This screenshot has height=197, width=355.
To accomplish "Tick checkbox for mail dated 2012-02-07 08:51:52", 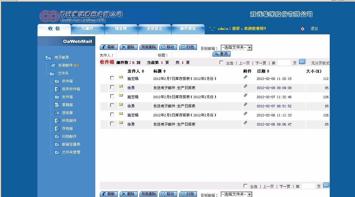I will pyautogui.click(x=112, y=105).
